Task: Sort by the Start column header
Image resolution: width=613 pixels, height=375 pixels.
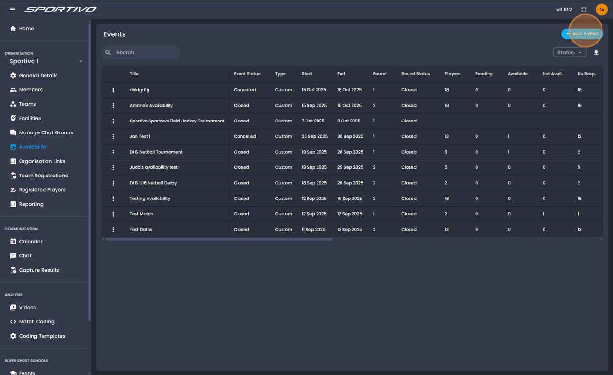Action: pos(307,74)
